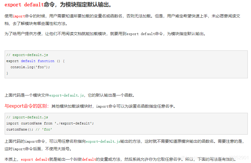The width and height of the screenshot is (251, 163).
Task: Click the text '去了解模块有哪些属性和方法'
Action: pyautogui.click(x=39, y=24)
